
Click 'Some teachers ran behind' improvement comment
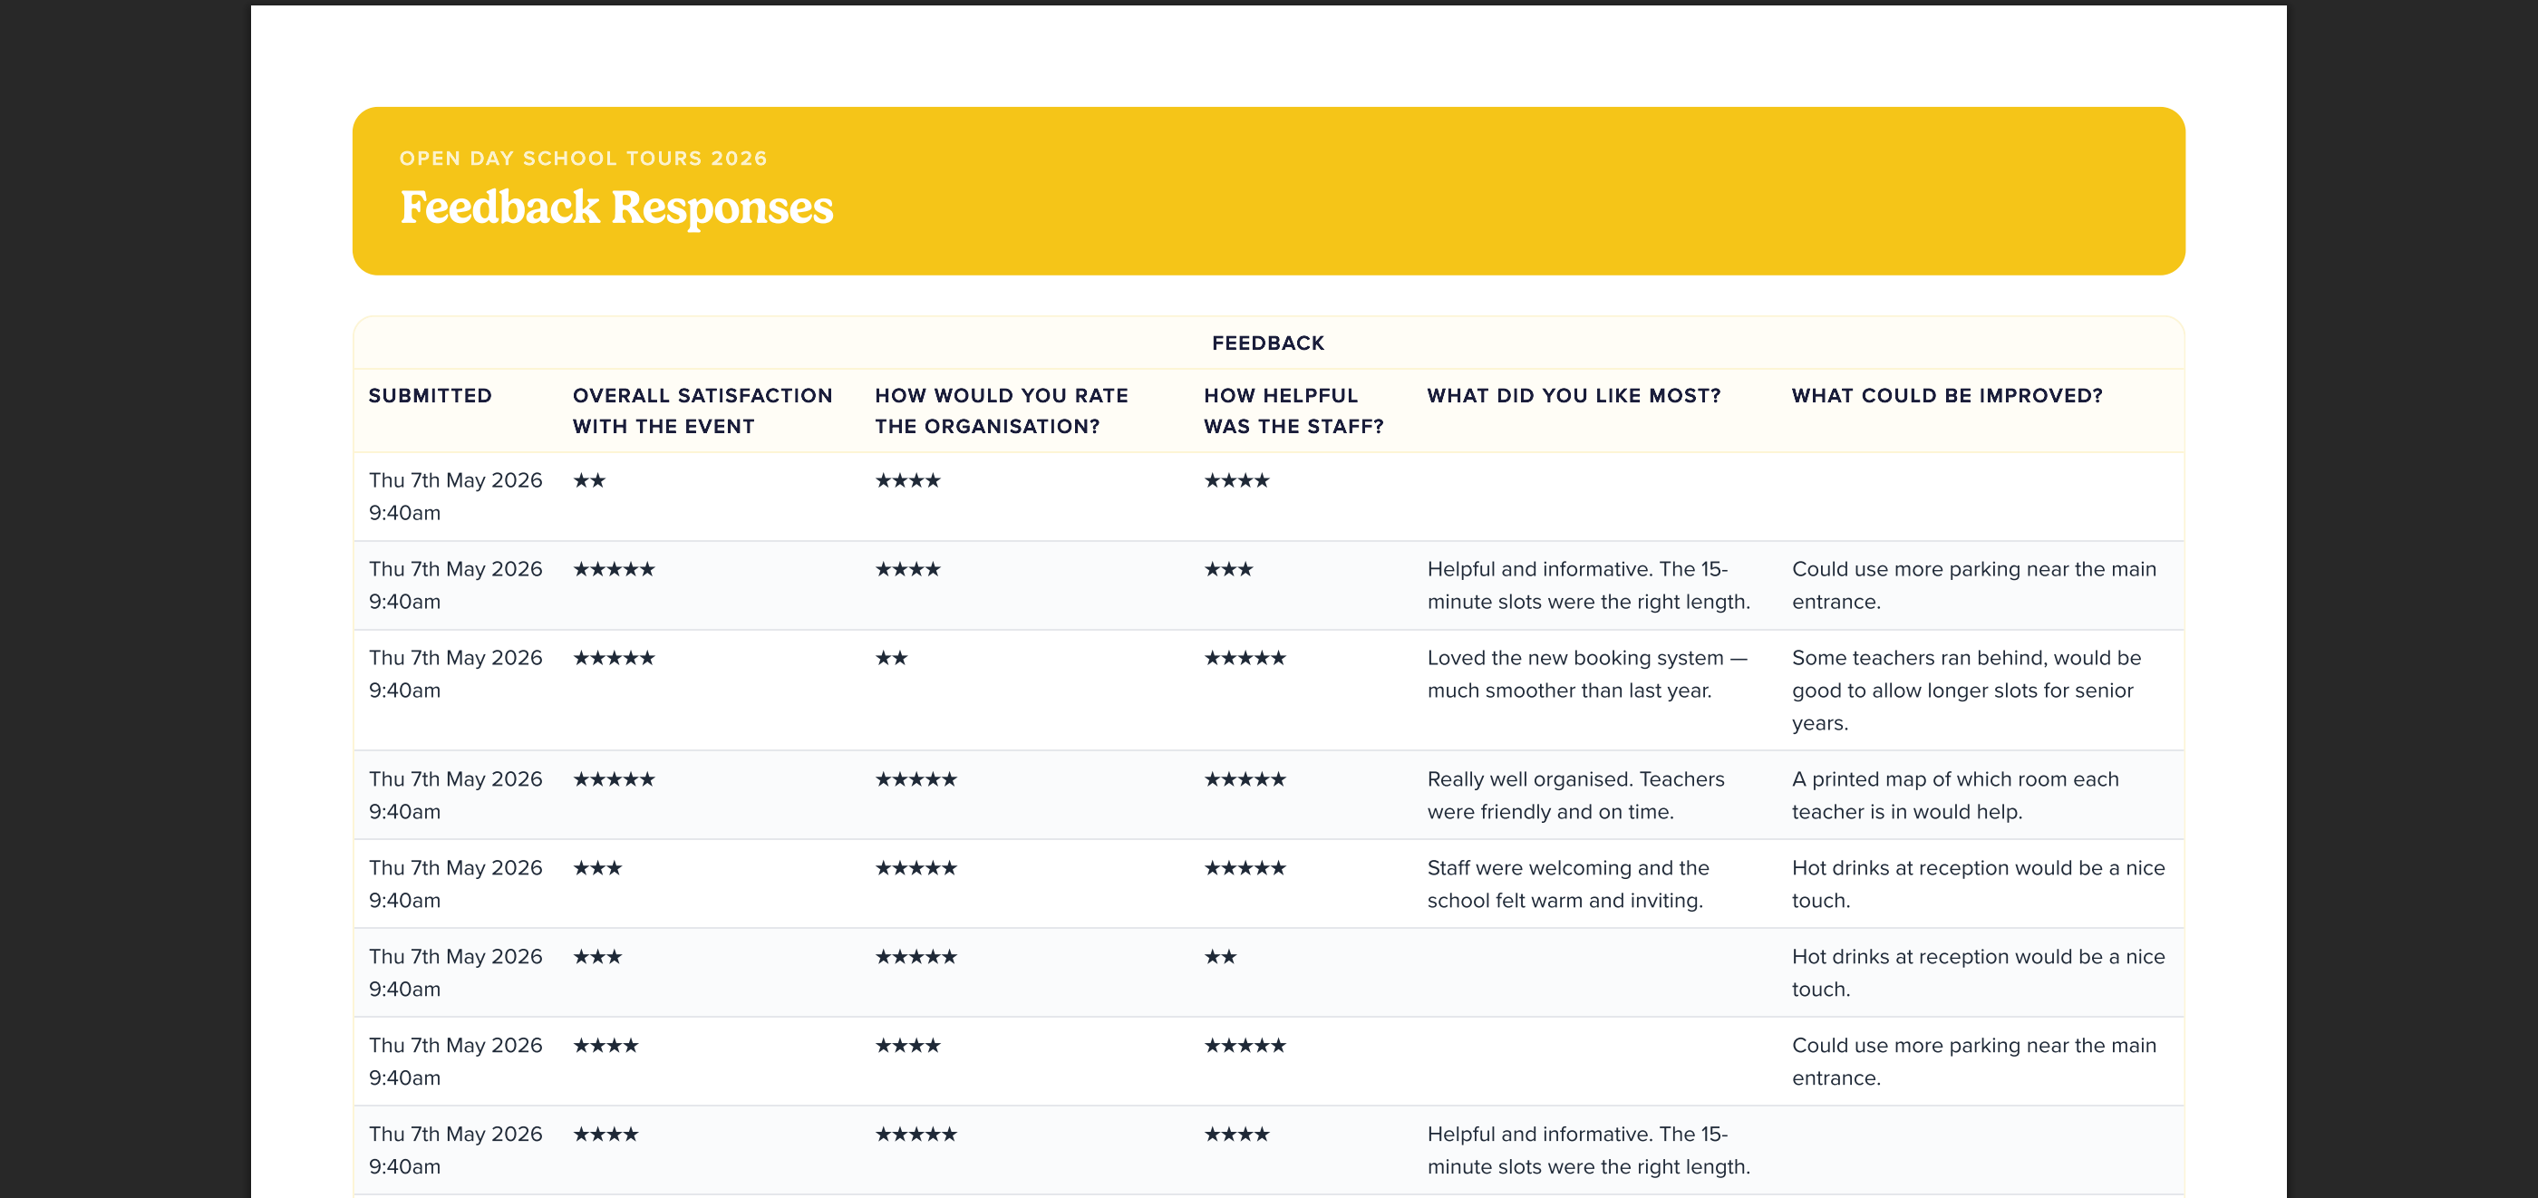click(x=1967, y=690)
